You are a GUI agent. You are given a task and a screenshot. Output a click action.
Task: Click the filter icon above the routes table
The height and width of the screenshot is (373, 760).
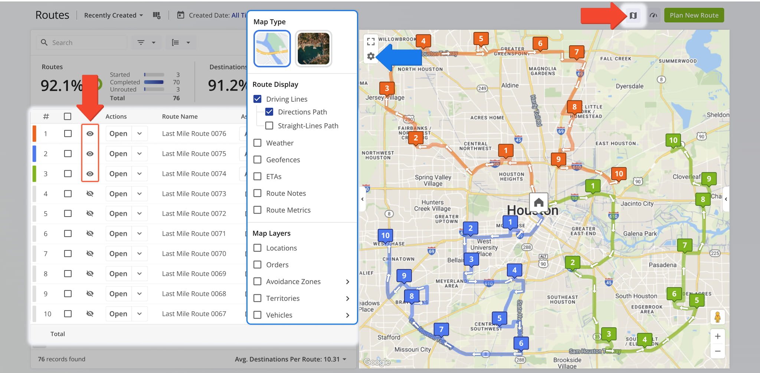coord(141,42)
